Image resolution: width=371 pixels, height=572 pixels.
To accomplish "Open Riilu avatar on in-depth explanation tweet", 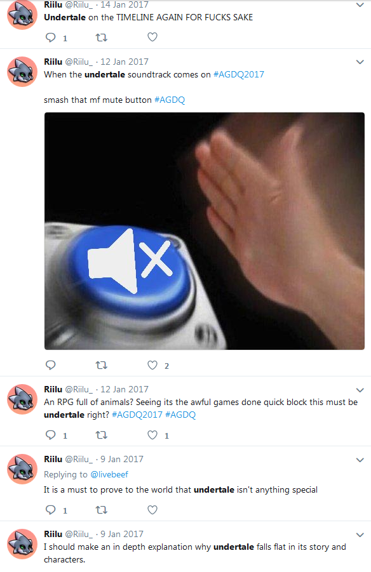I will click(x=22, y=544).
